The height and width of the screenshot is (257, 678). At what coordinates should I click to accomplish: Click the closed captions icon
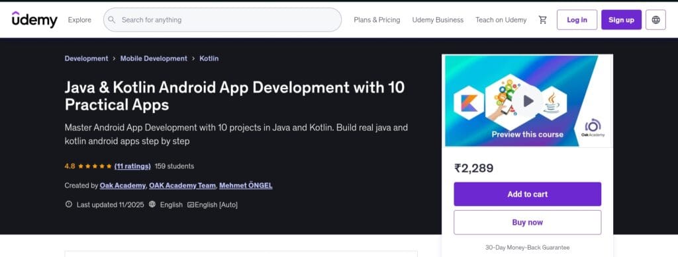[x=190, y=205]
